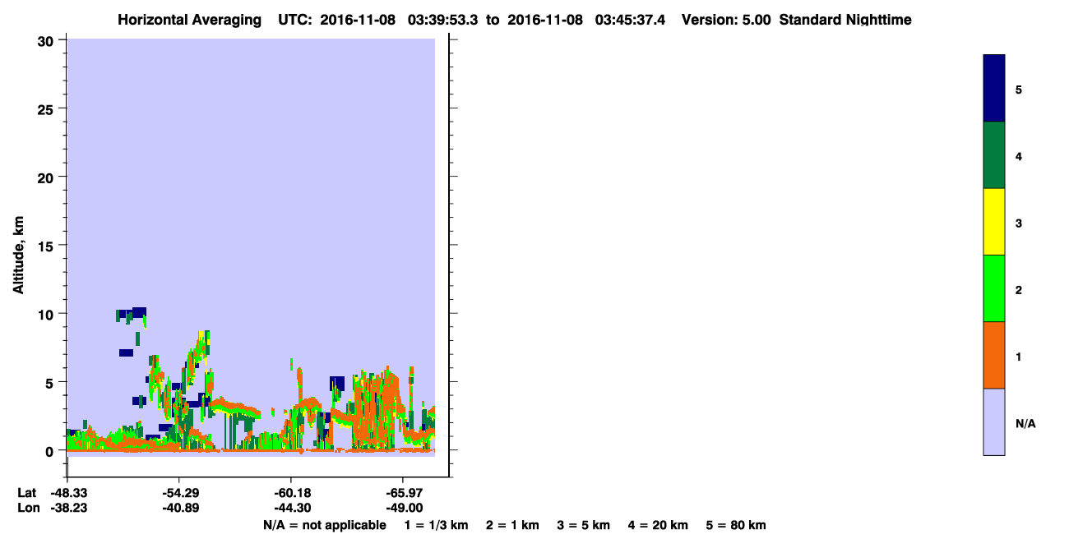Click the longitude value -44.30

291,508
